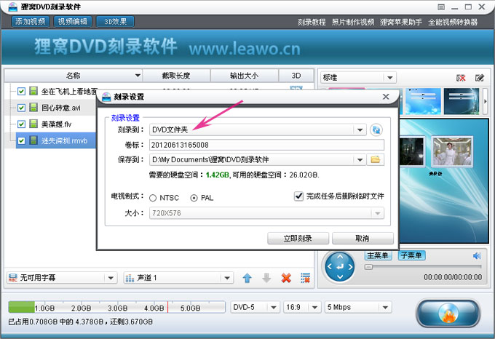Open the disabled 720X576 size dropdown
The width and height of the screenshot is (495, 339).
coord(378,213)
